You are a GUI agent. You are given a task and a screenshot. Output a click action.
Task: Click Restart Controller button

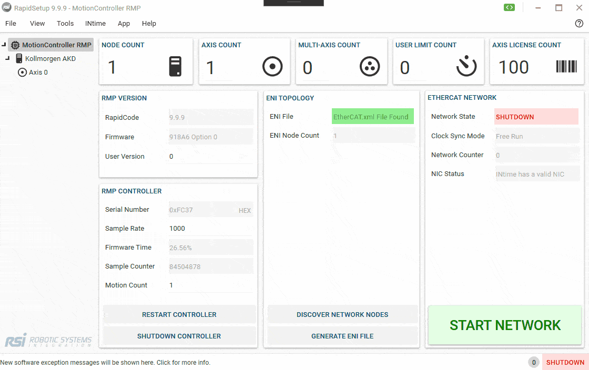(x=179, y=314)
